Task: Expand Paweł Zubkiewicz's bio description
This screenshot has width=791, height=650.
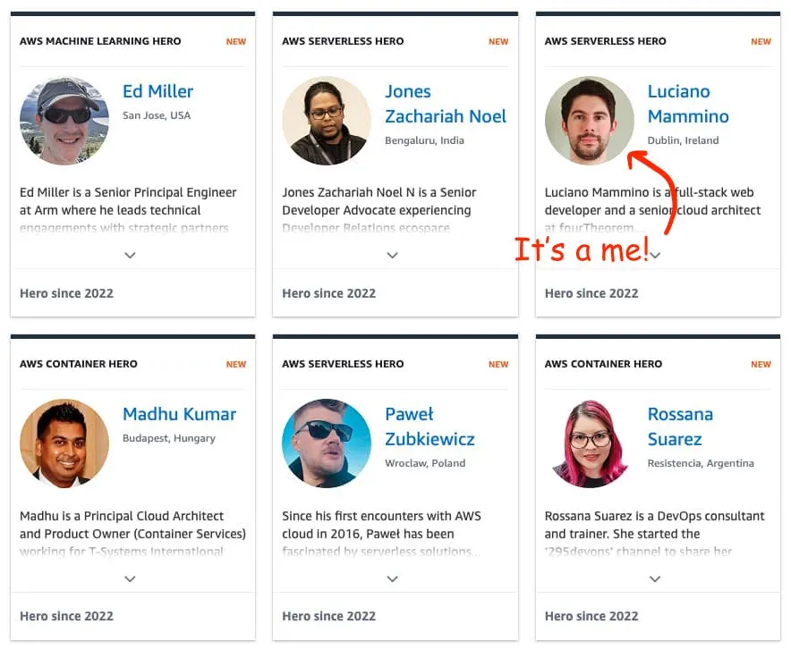Action: (x=392, y=578)
